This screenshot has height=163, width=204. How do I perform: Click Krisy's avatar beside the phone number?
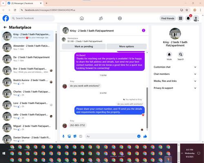pos(64,126)
